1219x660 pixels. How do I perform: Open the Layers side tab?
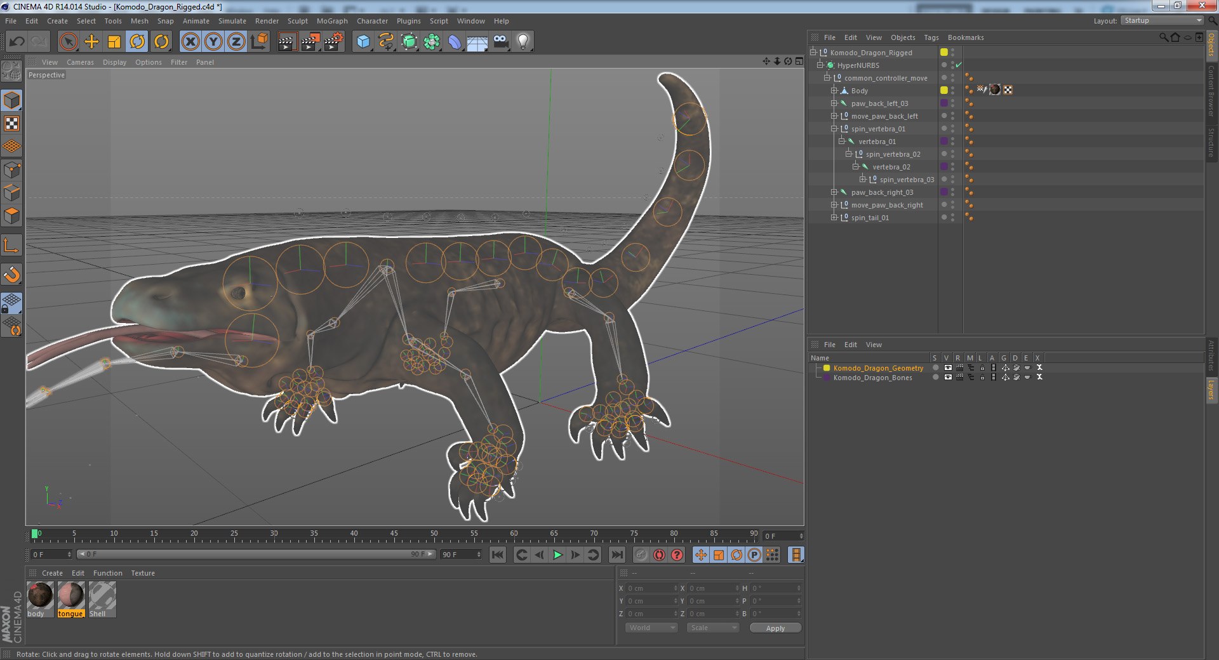1211,390
